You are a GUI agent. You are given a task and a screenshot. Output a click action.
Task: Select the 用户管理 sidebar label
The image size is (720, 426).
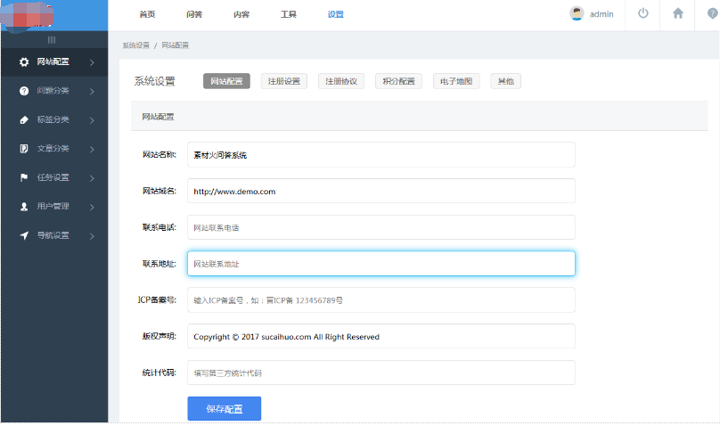pyautogui.click(x=53, y=207)
